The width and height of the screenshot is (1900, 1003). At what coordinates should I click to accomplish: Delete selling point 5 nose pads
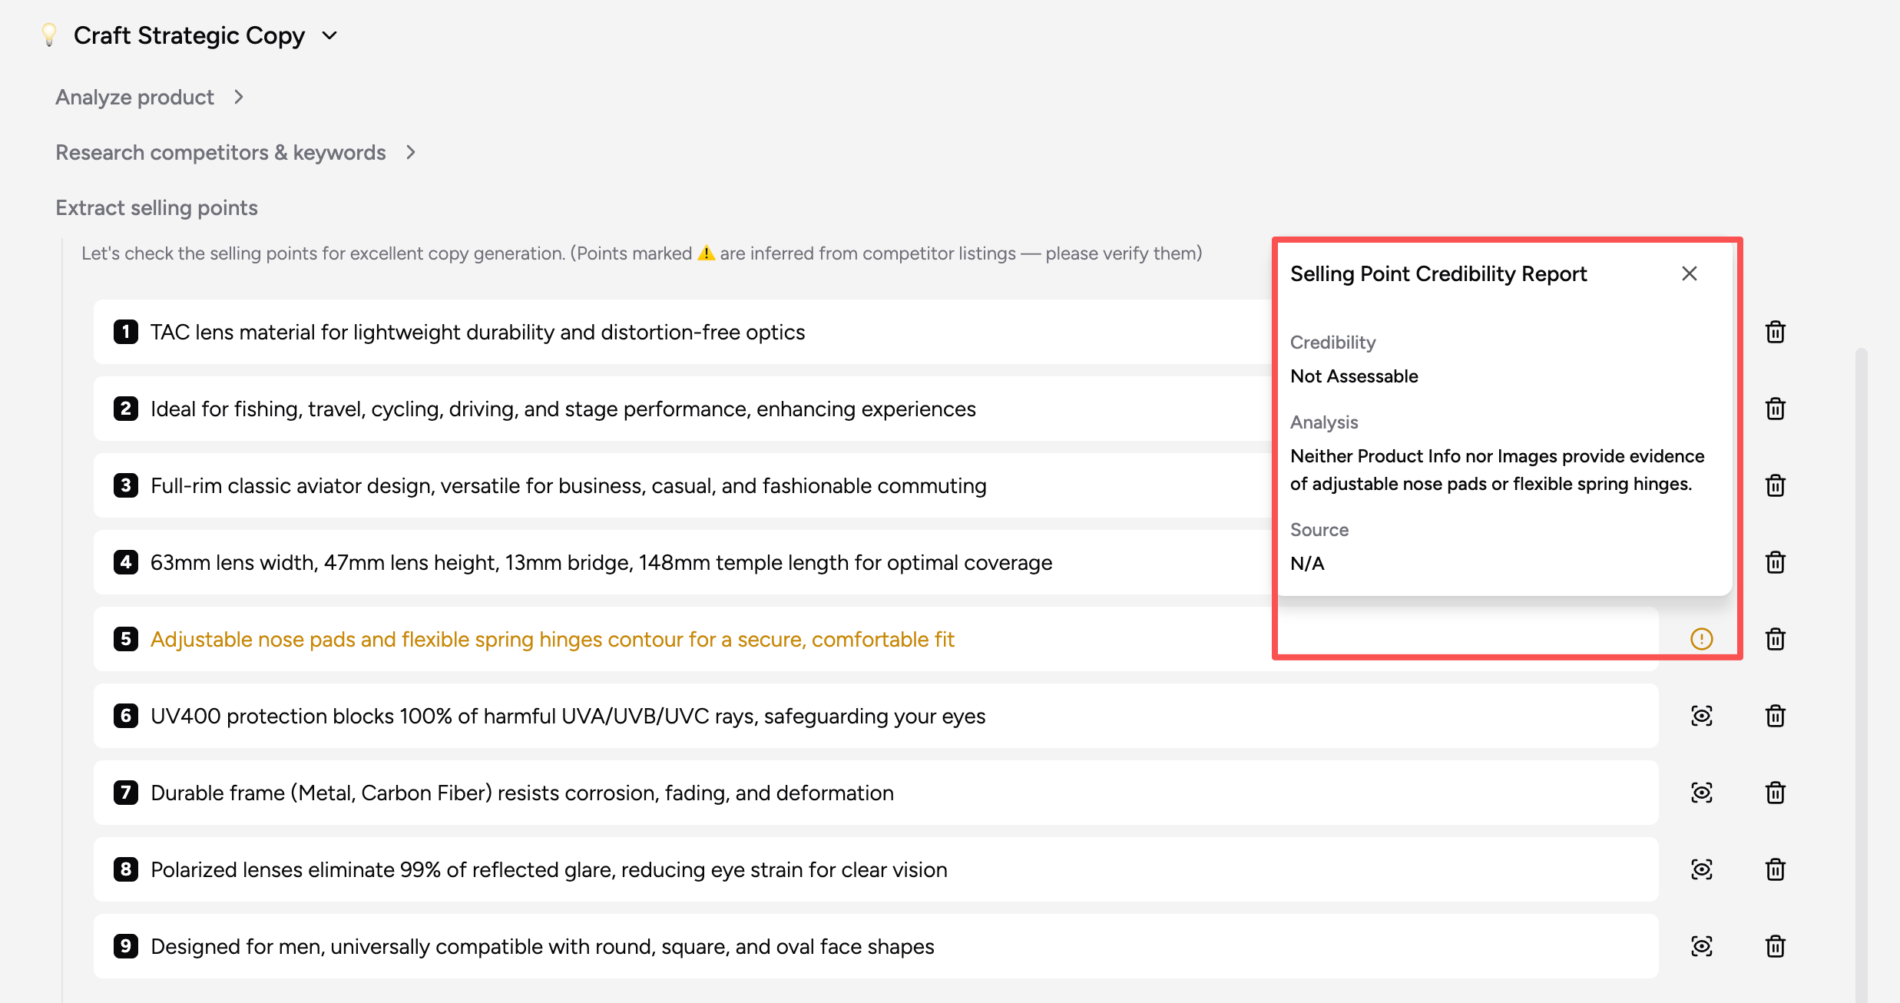pos(1775,639)
